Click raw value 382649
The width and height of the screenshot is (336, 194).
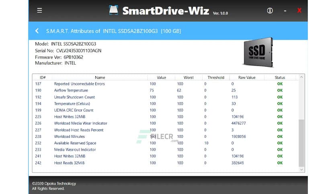click(238, 163)
